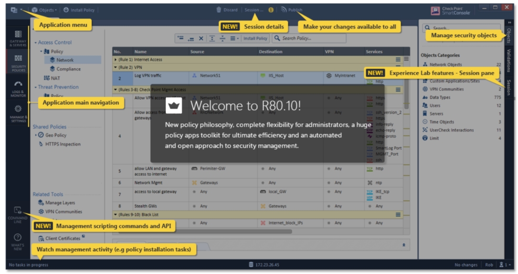Open the Gateways & Servers view
Viewport: 518px width, 274px height.
pyautogui.click(x=18, y=38)
